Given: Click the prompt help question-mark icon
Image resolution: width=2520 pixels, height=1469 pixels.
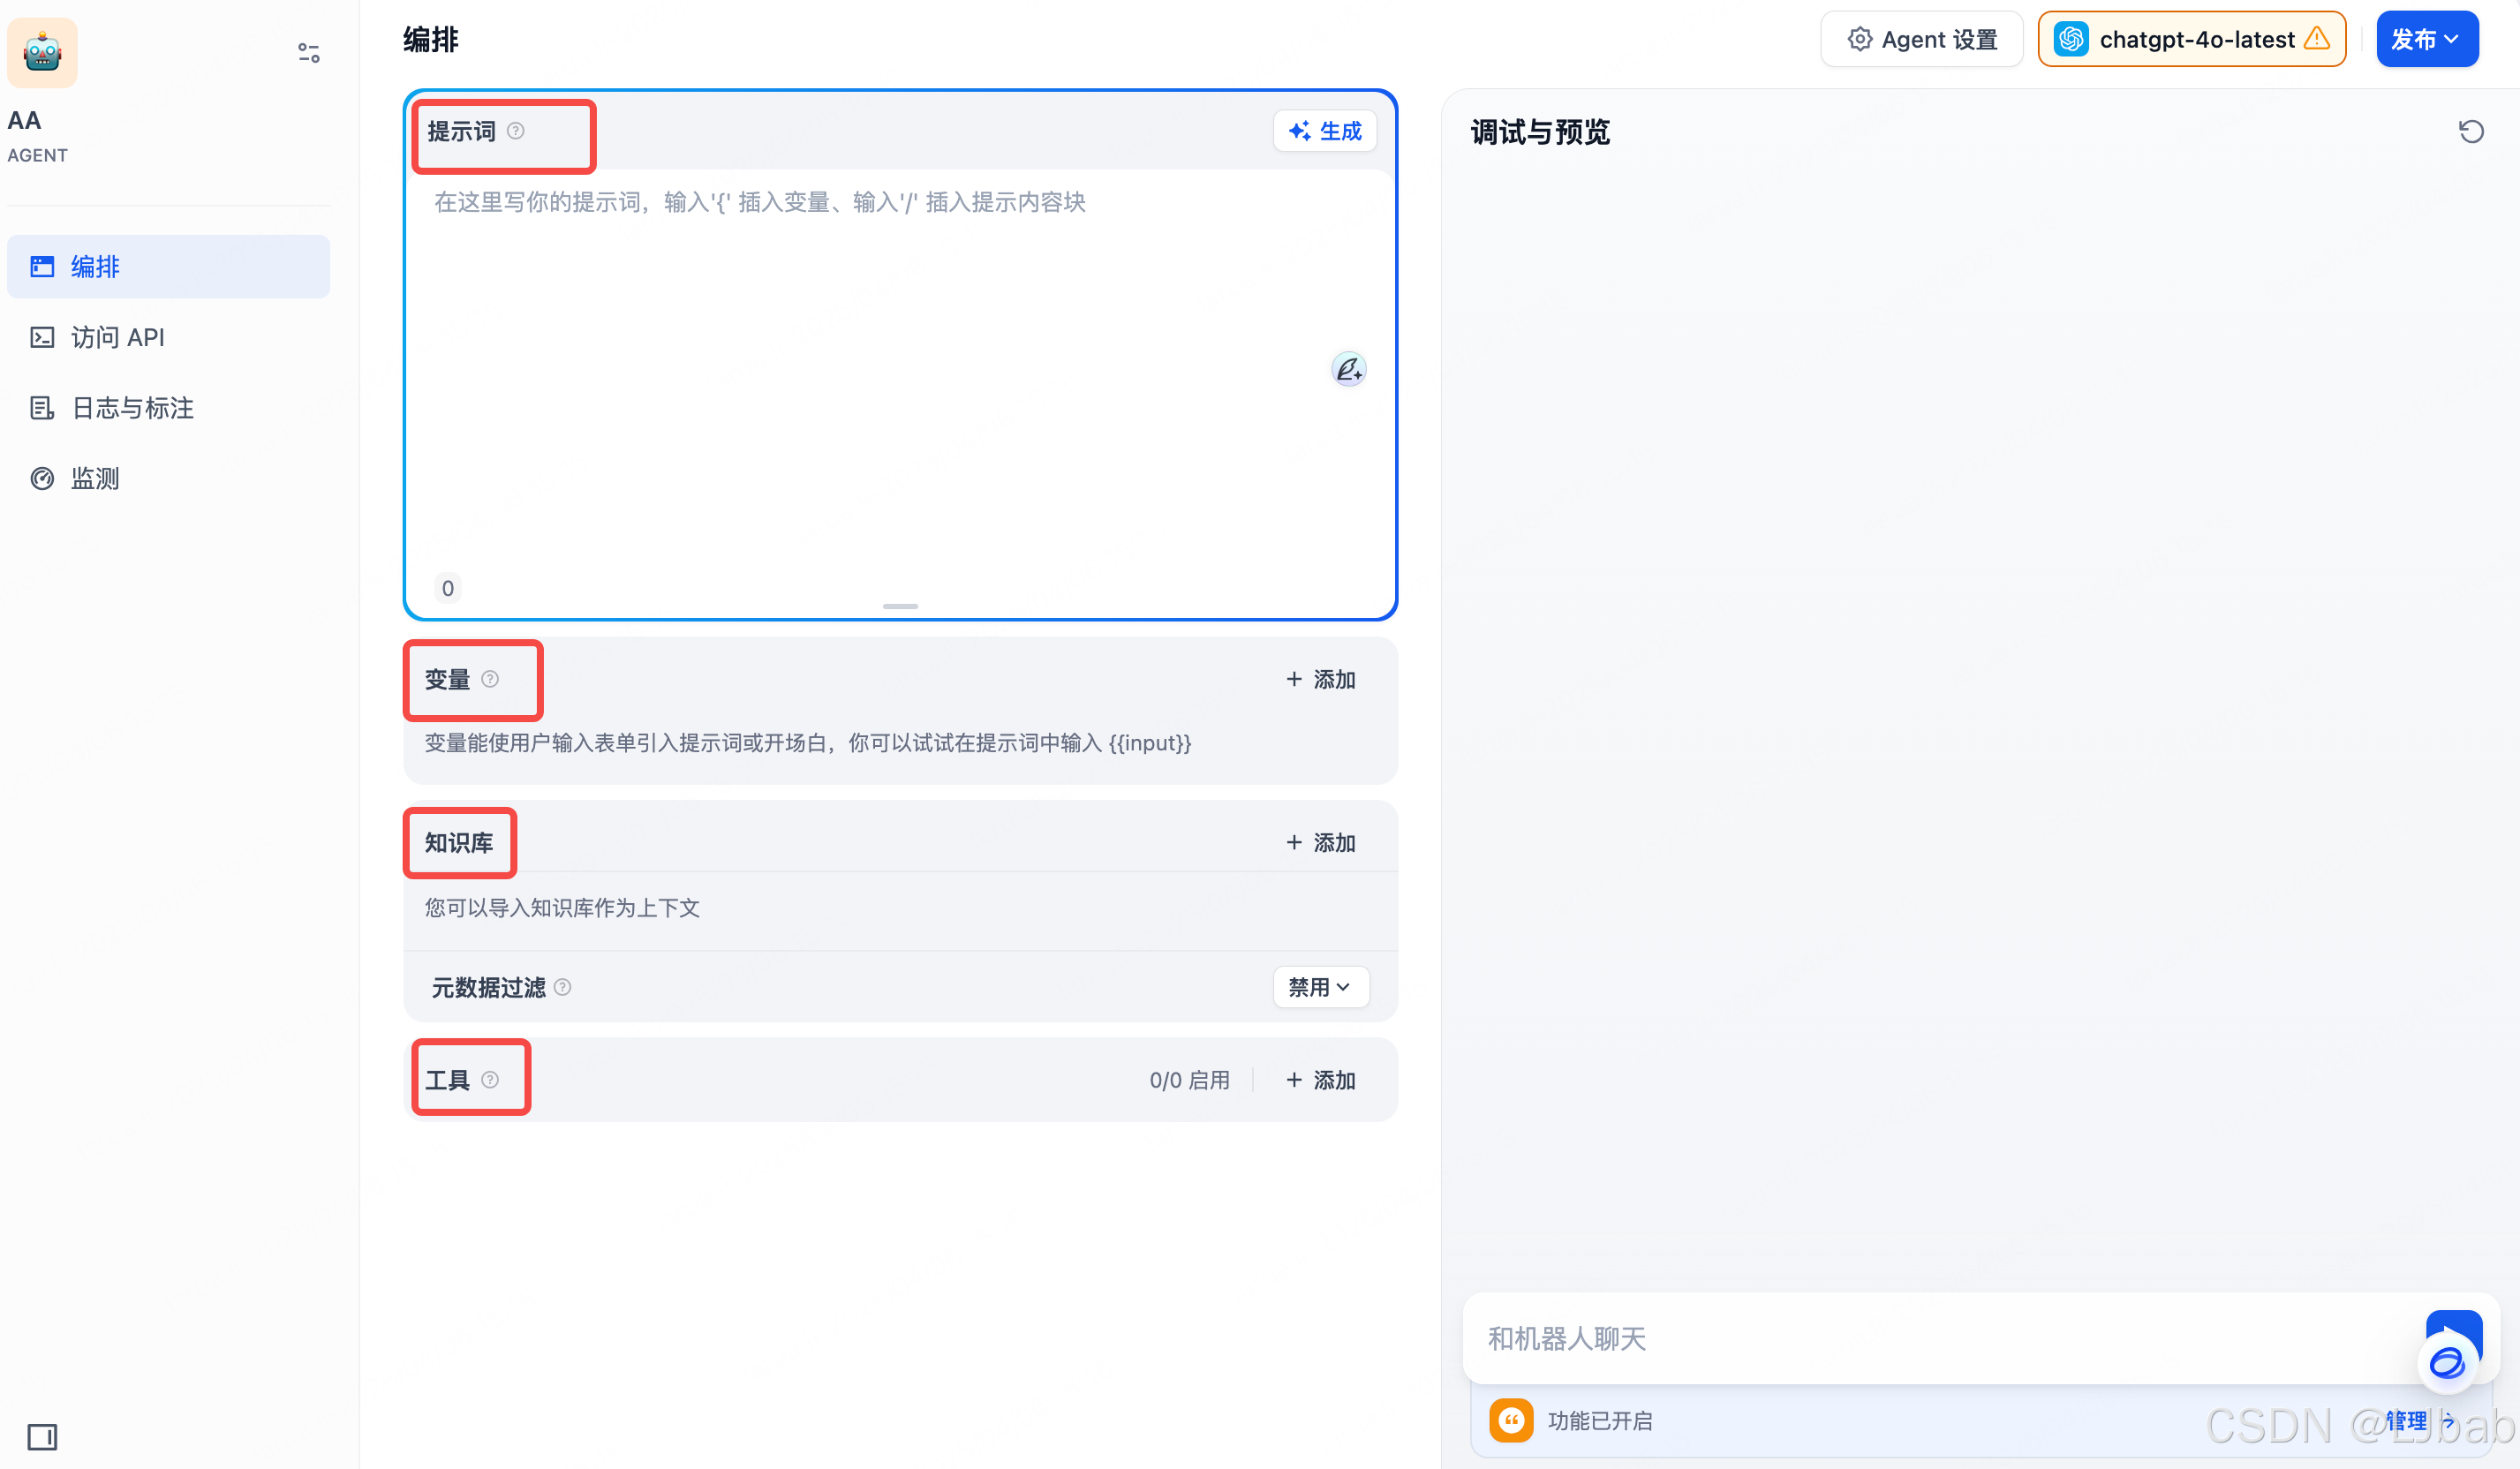Looking at the screenshot, I should (515, 131).
